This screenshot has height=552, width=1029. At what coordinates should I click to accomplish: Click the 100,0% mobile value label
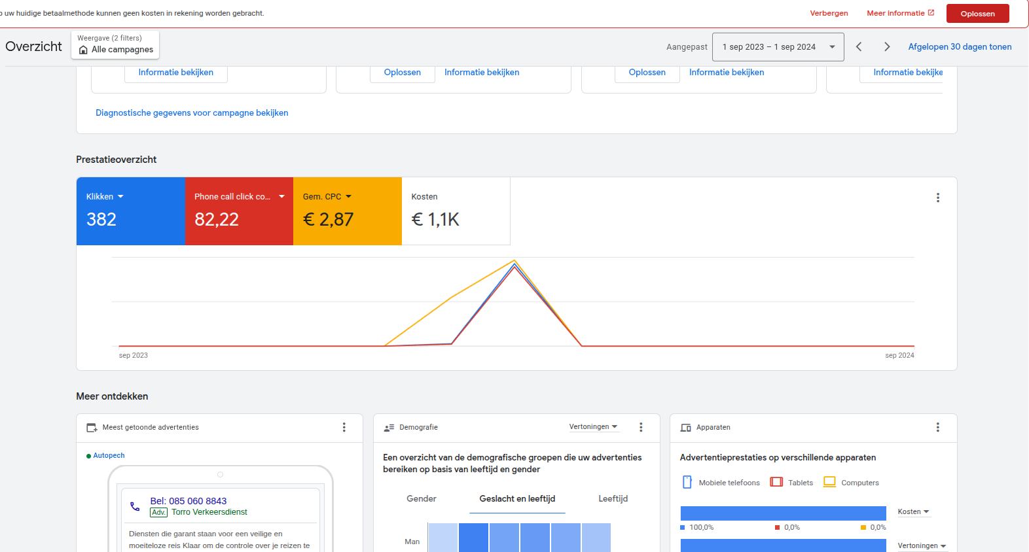[702, 527]
